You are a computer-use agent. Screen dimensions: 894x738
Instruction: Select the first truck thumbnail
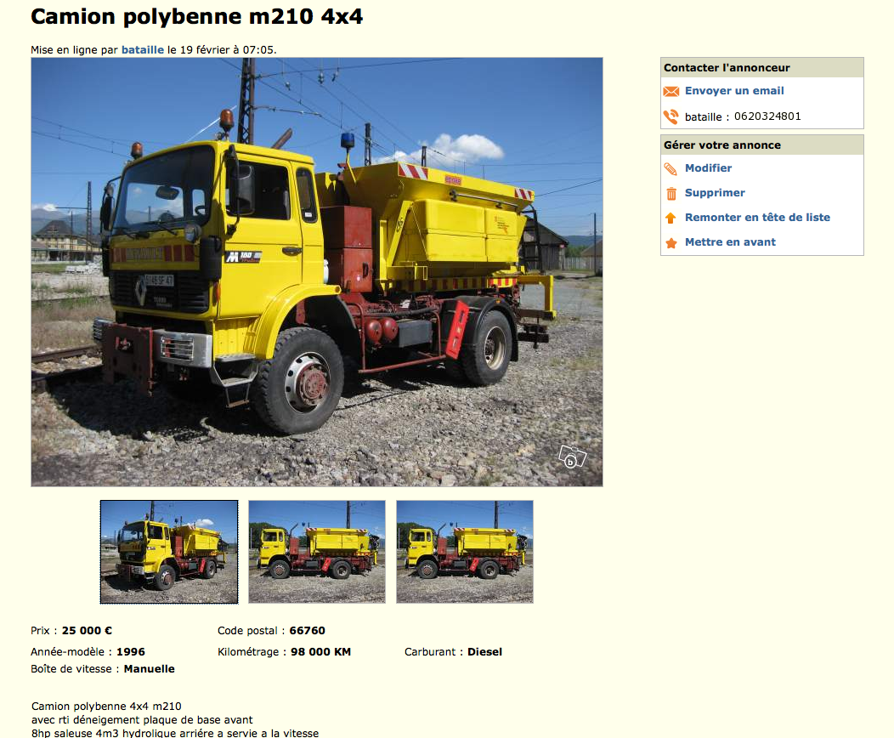pos(169,552)
